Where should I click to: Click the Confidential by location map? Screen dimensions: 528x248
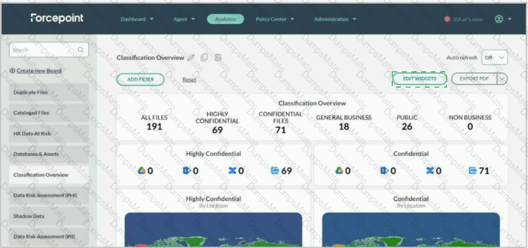pos(411,229)
